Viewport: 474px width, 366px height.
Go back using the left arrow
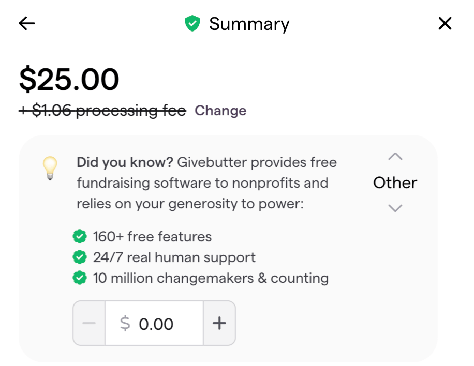click(x=27, y=24)
